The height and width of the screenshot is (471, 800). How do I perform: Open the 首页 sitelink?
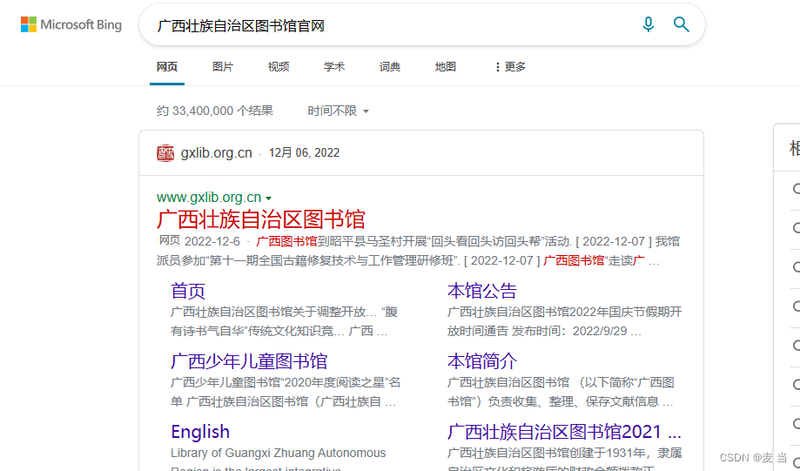pyautogui.click(x=188, y=291)
